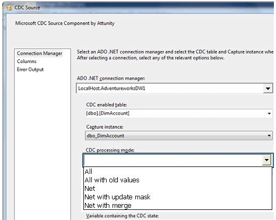Click the CDC Source window title icon
The height and width of the screenshot is (220, 276).
pyautogui.click(x=9, y=7)
